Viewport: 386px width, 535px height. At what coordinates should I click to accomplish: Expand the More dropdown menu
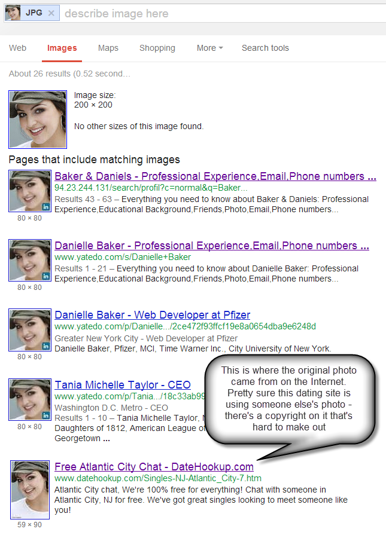[209, 48]
